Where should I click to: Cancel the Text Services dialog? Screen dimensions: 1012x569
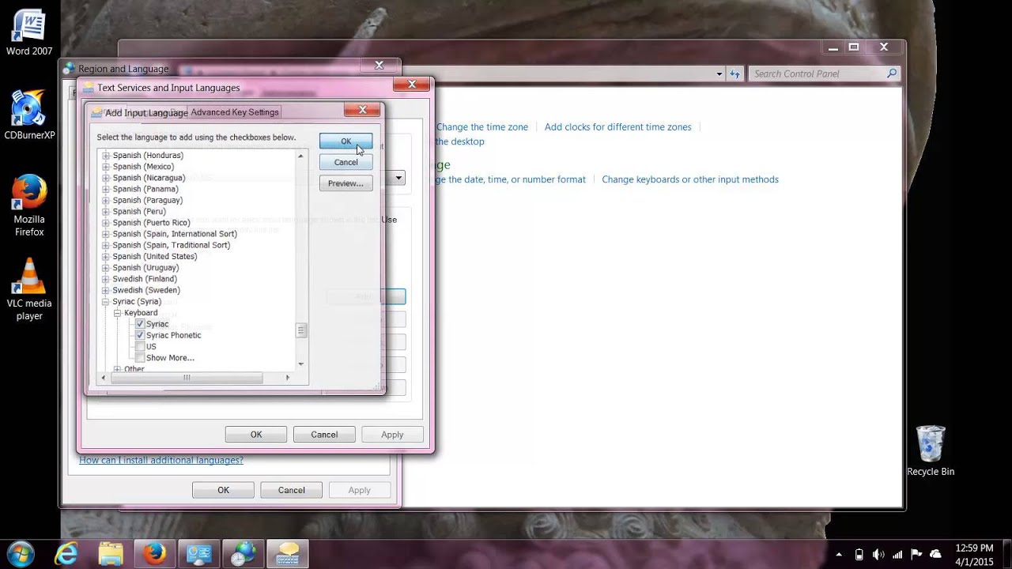(x=324, y=435)
